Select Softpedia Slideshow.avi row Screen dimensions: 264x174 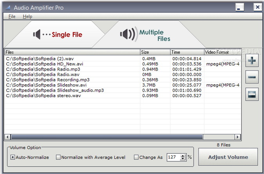(x=46, y=85)
